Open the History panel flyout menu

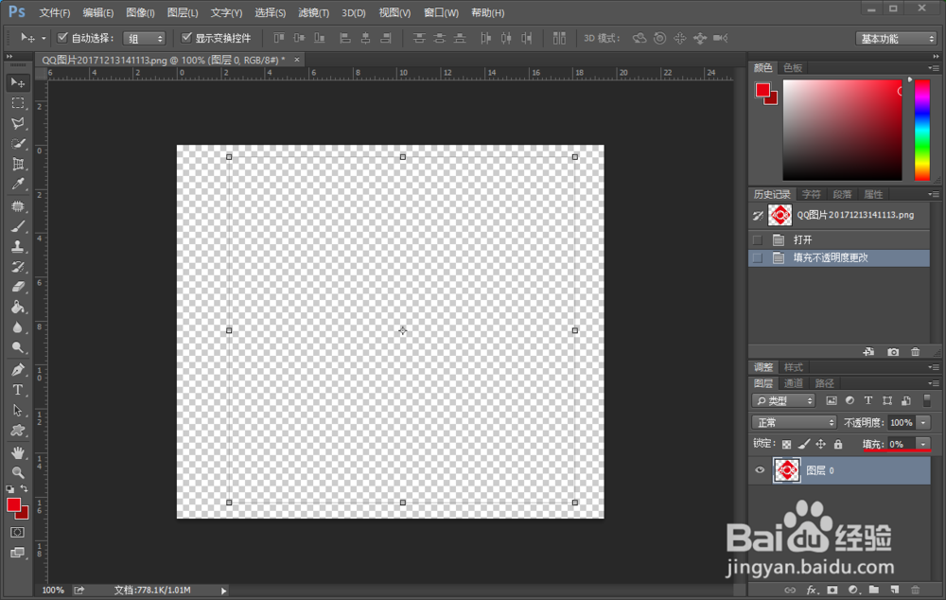point(934,194)
